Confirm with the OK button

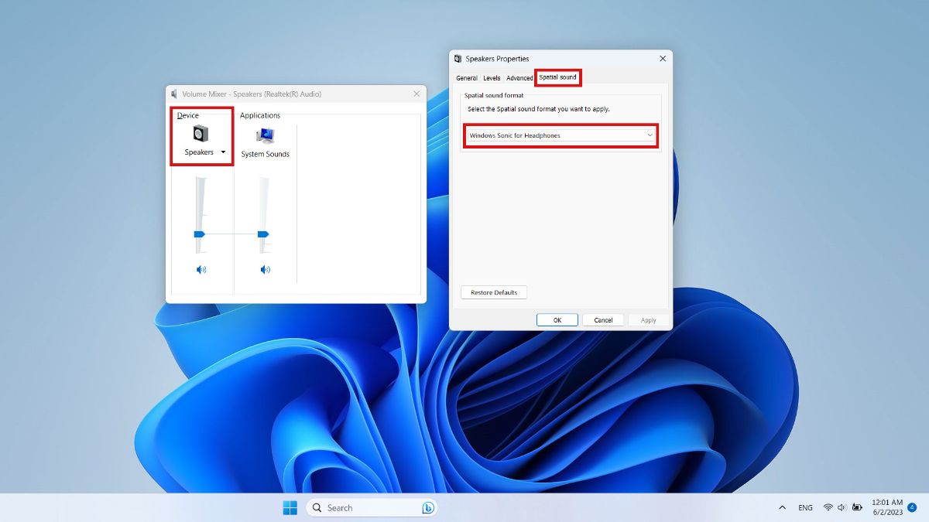pyautogui.click(x=557, y=320)
